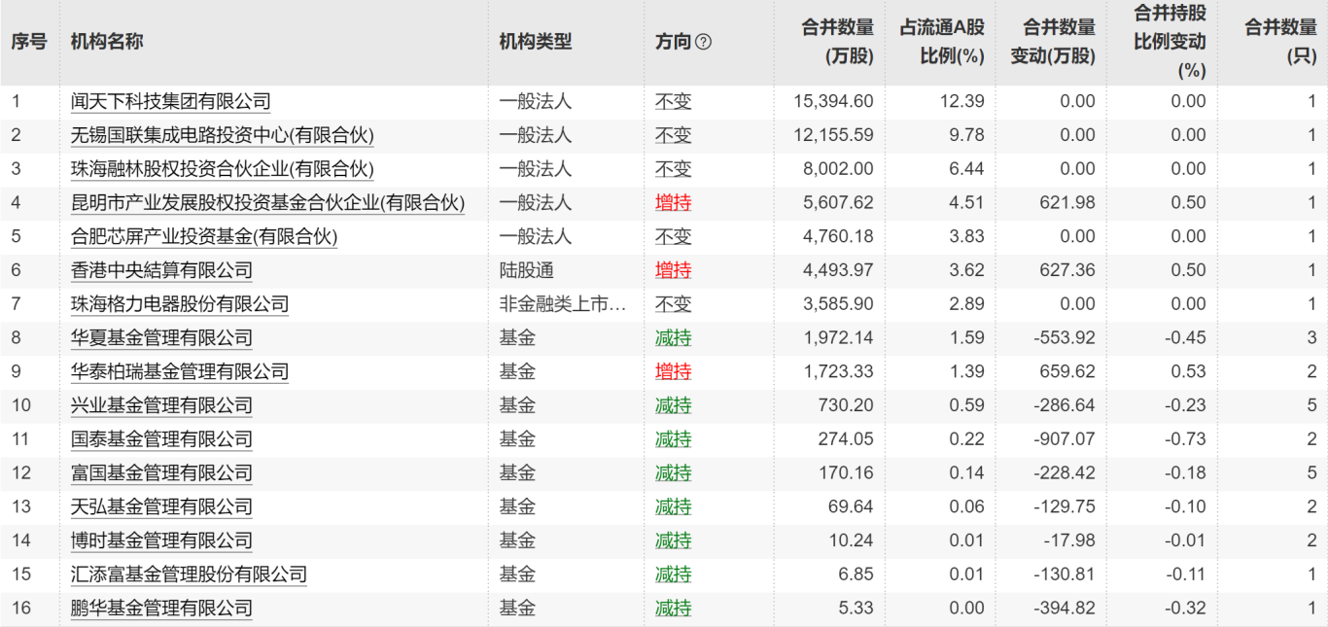Open the 闻天下科技集团有限公司 institution link
This screenshot has height=627, width=1328.
171,101
